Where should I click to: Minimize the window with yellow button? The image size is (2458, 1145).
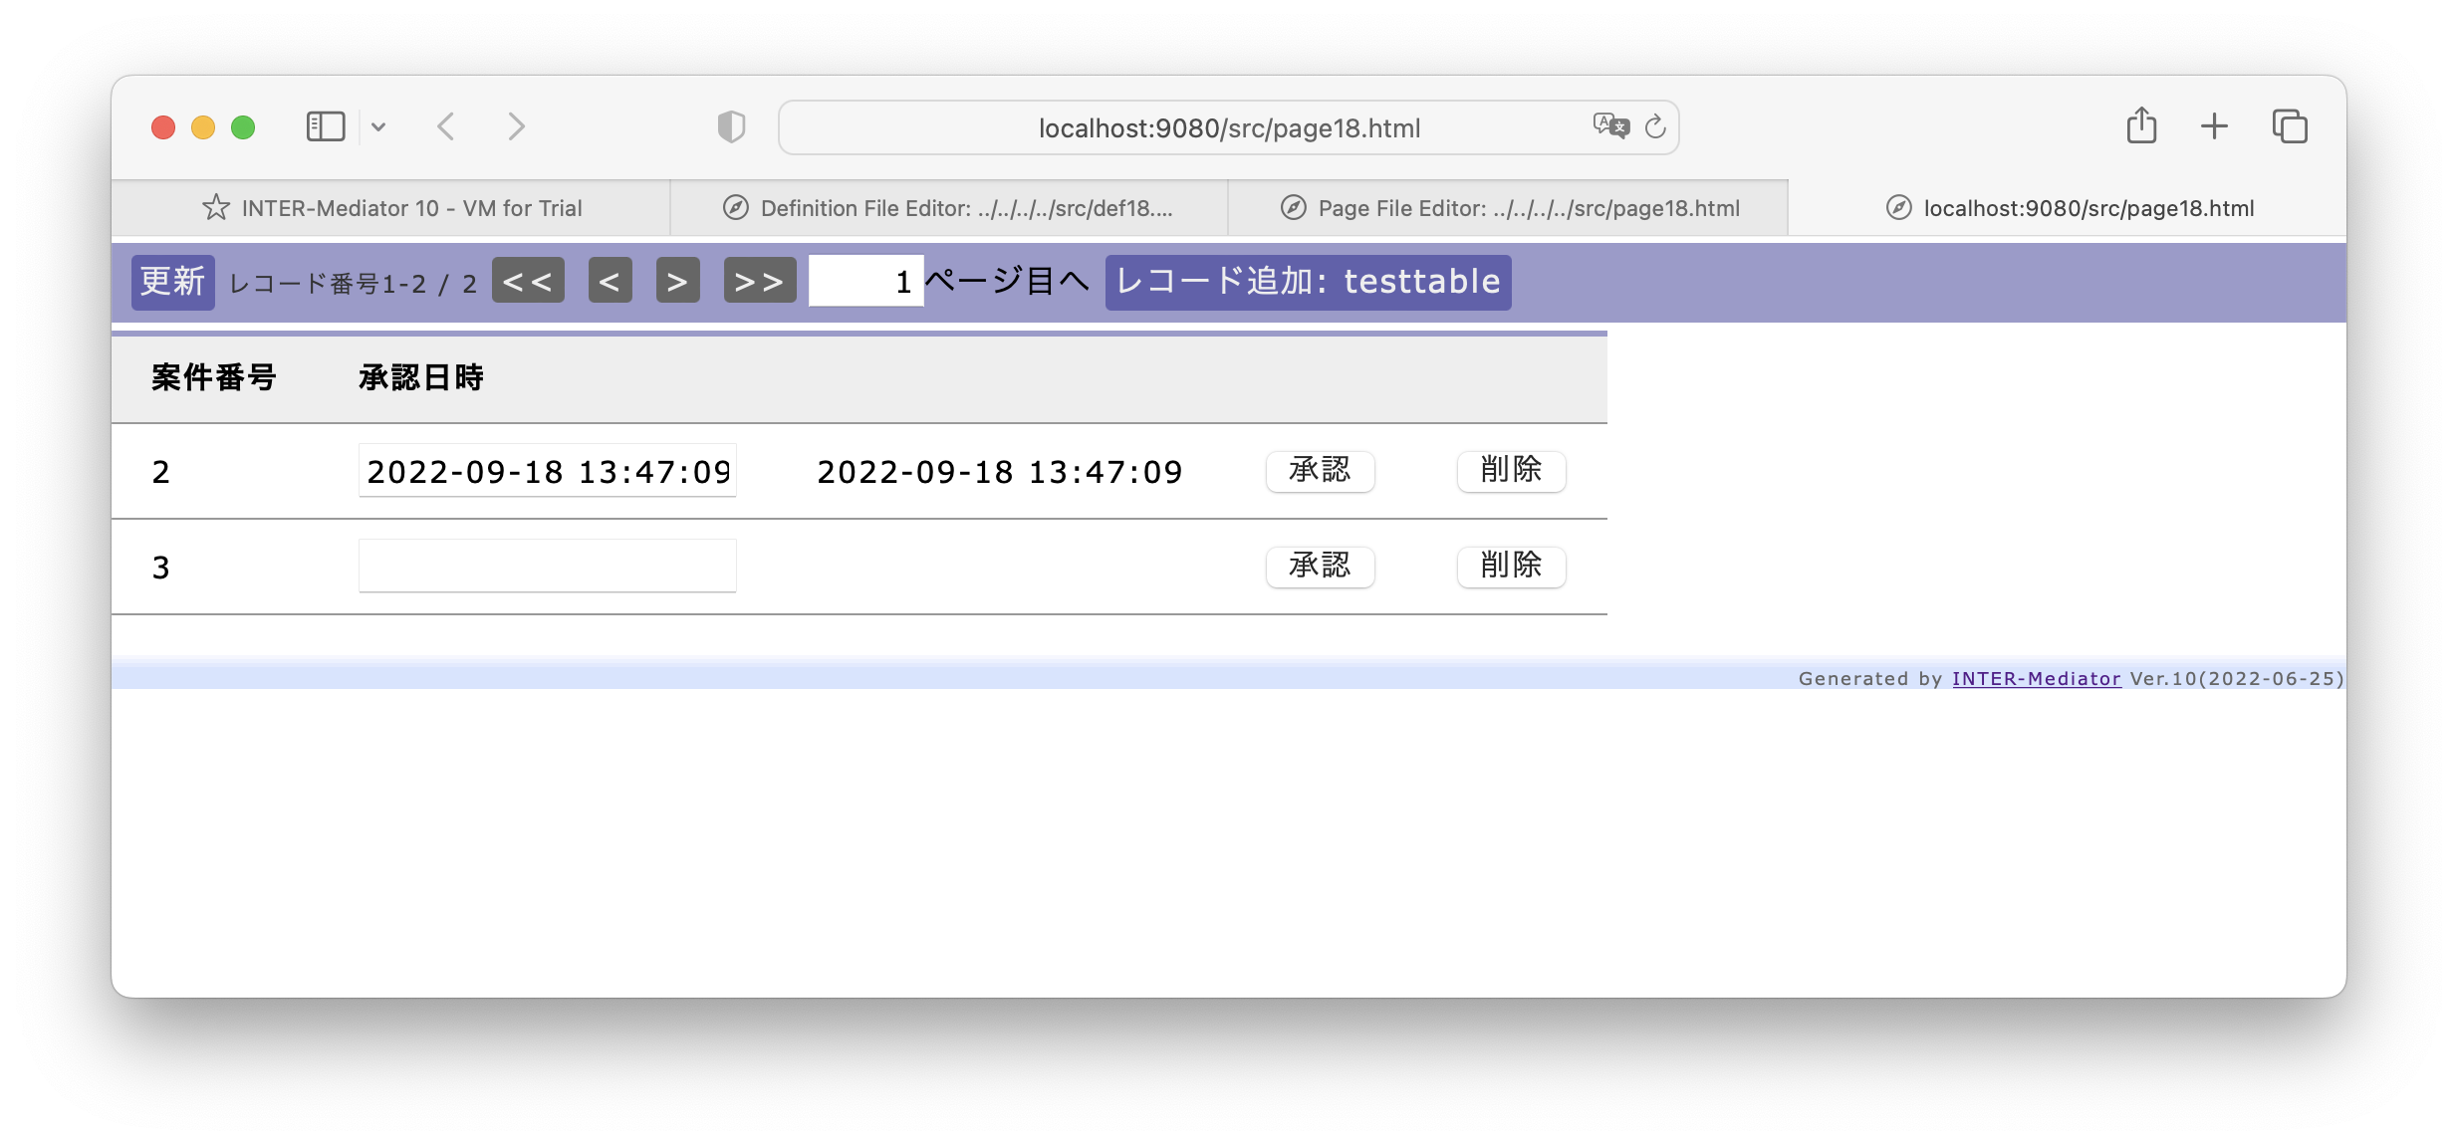coord(203,127)
